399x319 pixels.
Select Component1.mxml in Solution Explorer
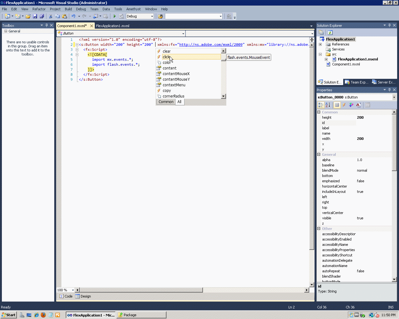tap(346, 64)
